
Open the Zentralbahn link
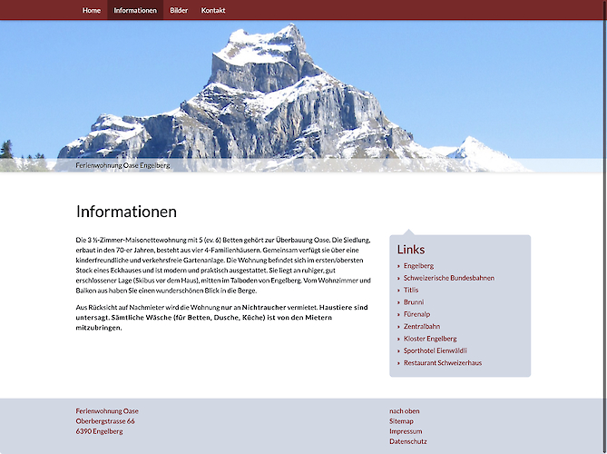tap(422, 326)
